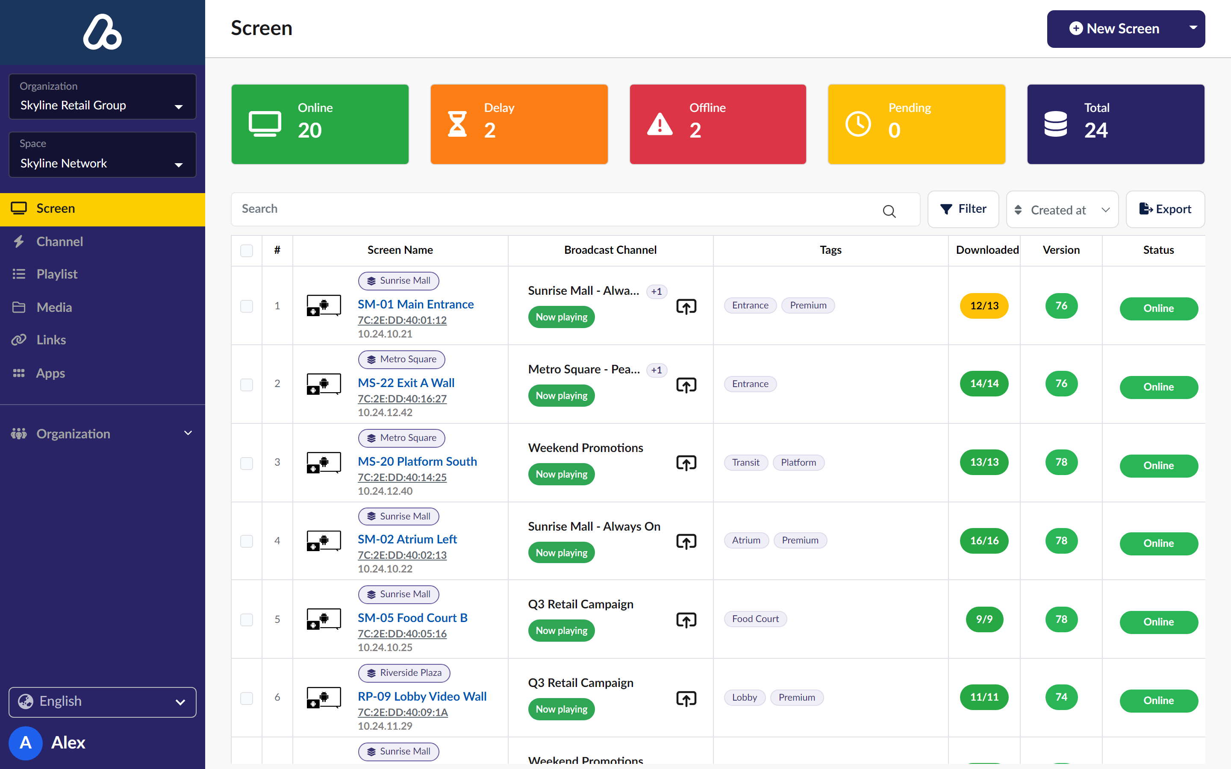1231x769 pixels.
Task: Click the publish icon for RP-09 Lobby Video Wall
Action: coord(686,699)
